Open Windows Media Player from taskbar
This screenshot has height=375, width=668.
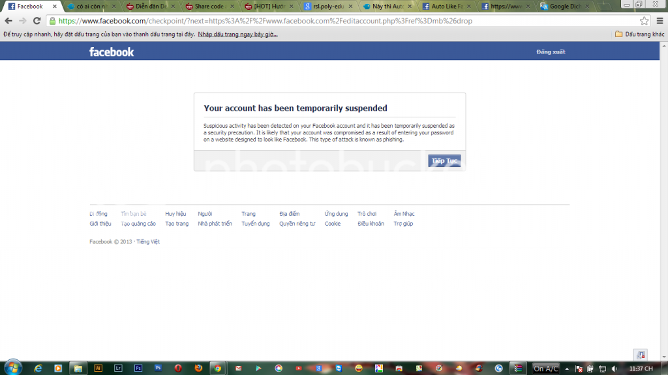pos(58,368)
